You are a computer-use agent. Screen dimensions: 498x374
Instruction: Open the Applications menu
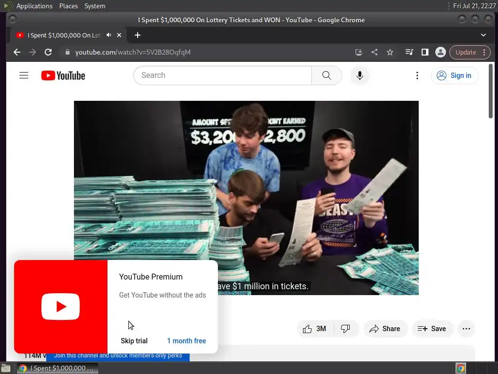point(35,6)
